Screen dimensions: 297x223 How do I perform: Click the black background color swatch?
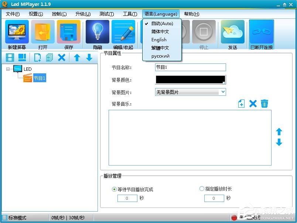point(190,80)
